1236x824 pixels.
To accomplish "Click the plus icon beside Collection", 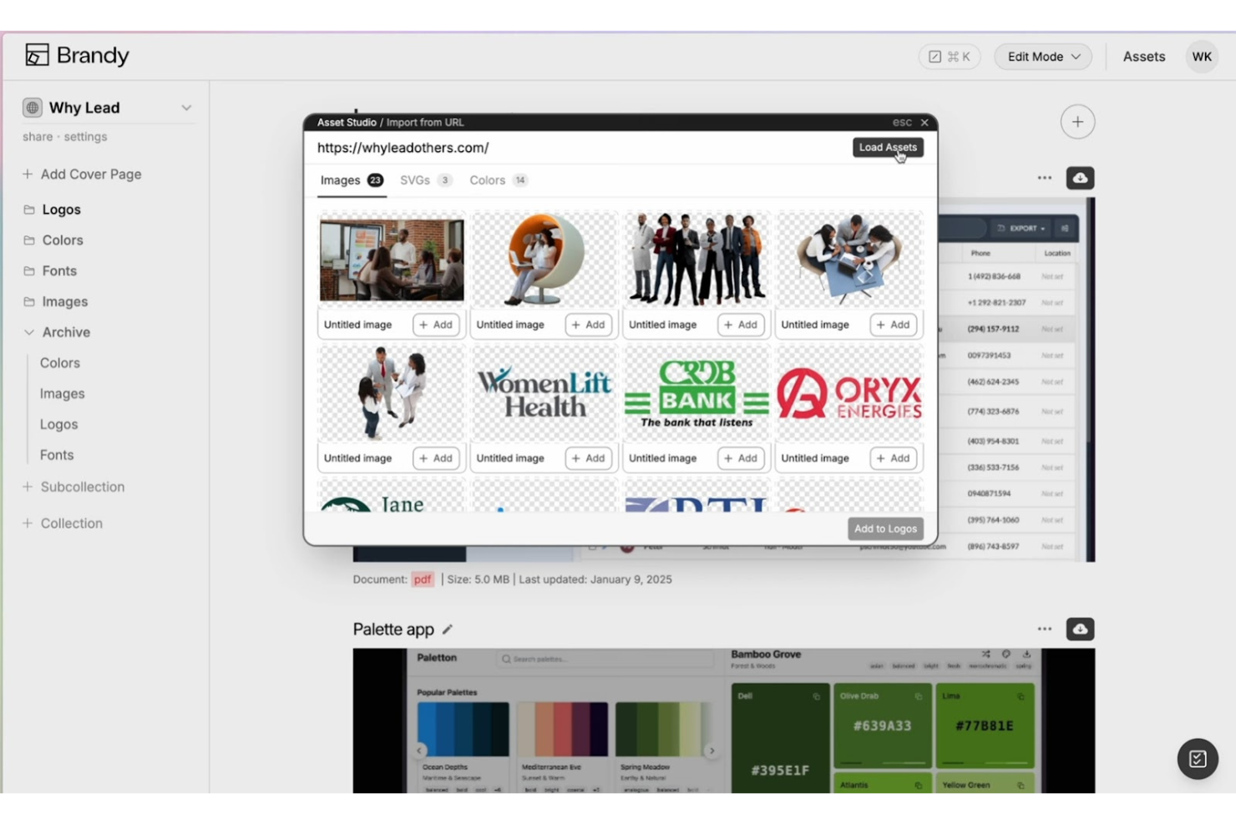I will (28, 523).
